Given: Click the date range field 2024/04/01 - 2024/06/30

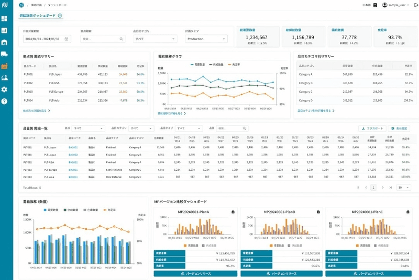Looking at the screenshot, I should [47, 39].
